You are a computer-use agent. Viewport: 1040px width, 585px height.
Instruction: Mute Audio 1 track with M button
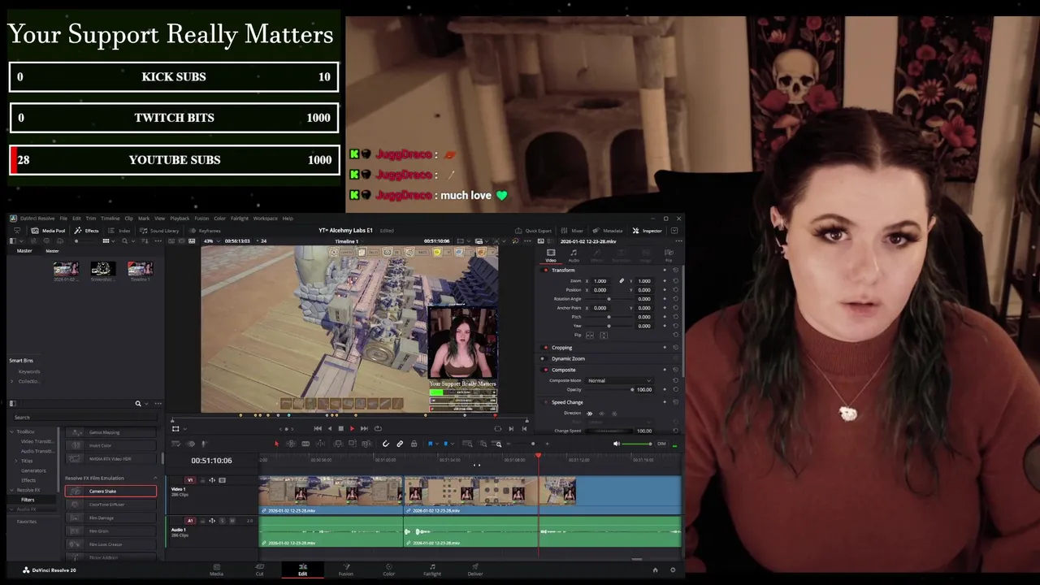pos(232,521)
